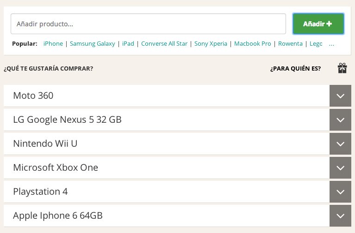Open the Nintendo Wii U dropdown arrow

pos(340,143)
